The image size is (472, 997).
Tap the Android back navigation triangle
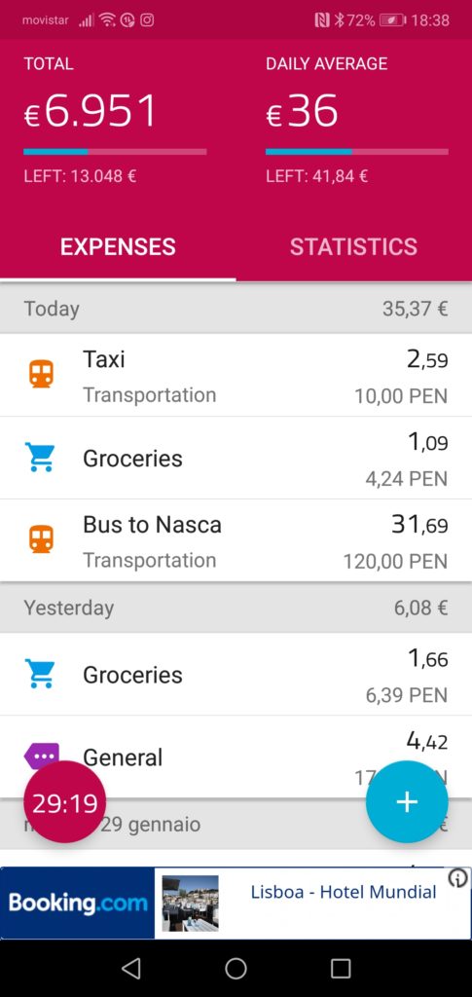click(130, 968)
